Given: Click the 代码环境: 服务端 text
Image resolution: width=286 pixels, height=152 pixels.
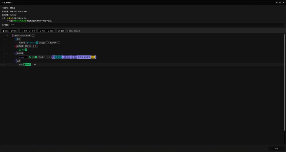Looking at the screenshot, I should tap(8, 8).
